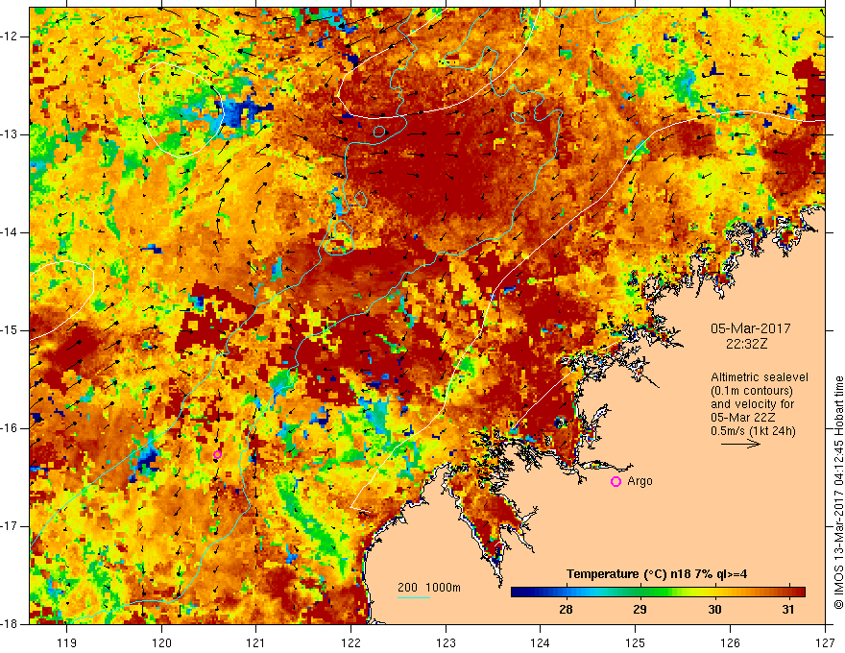Click the temperature color bar
This screenshot has height=653, width=845.
click(658, 593)
